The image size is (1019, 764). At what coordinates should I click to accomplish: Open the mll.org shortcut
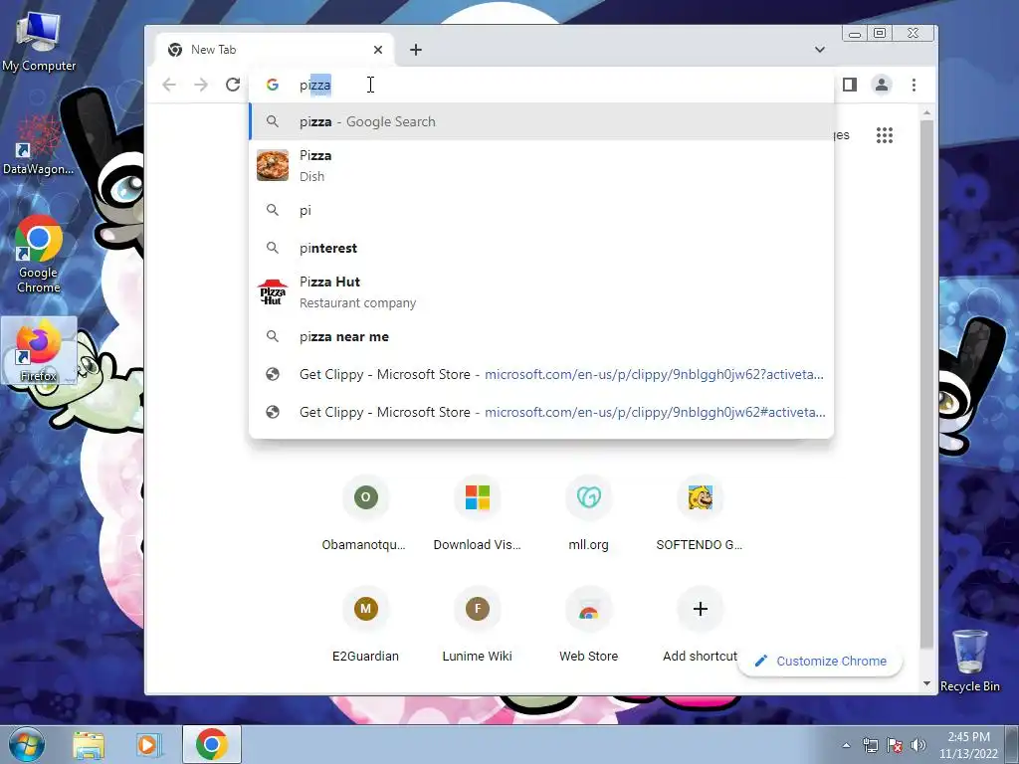pyautogui.click(x=589, y=513)
